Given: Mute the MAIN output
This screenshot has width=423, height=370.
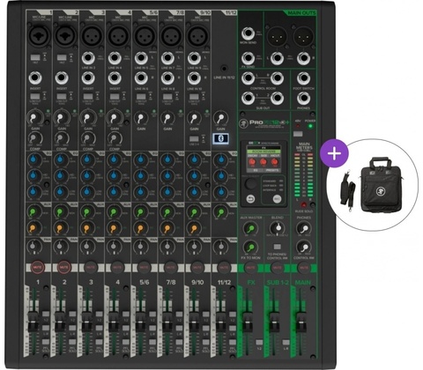Looking at the screenshot, I should point(304,268).
